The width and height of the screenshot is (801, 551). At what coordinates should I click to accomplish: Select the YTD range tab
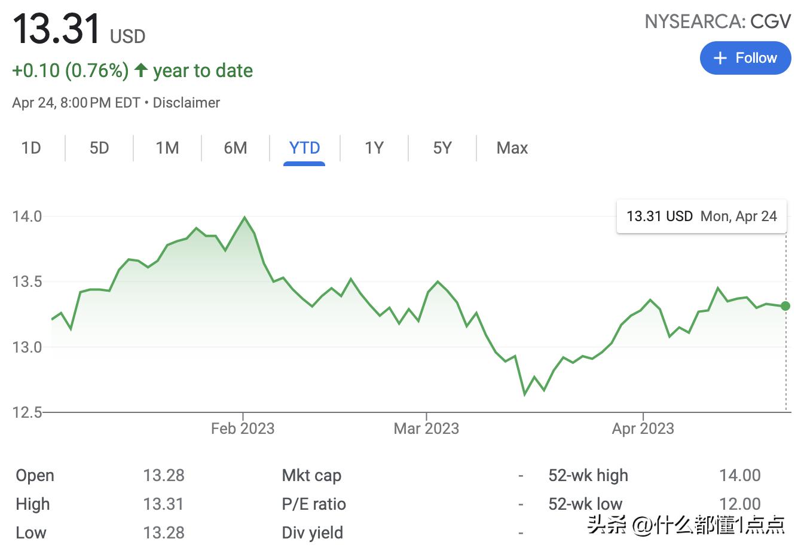click(x=304, y=148)
